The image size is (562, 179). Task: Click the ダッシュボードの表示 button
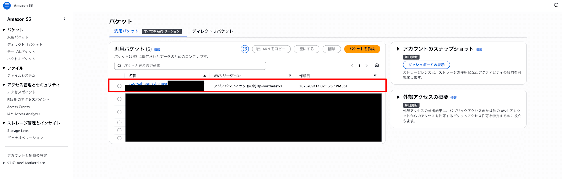coord(426,65)
